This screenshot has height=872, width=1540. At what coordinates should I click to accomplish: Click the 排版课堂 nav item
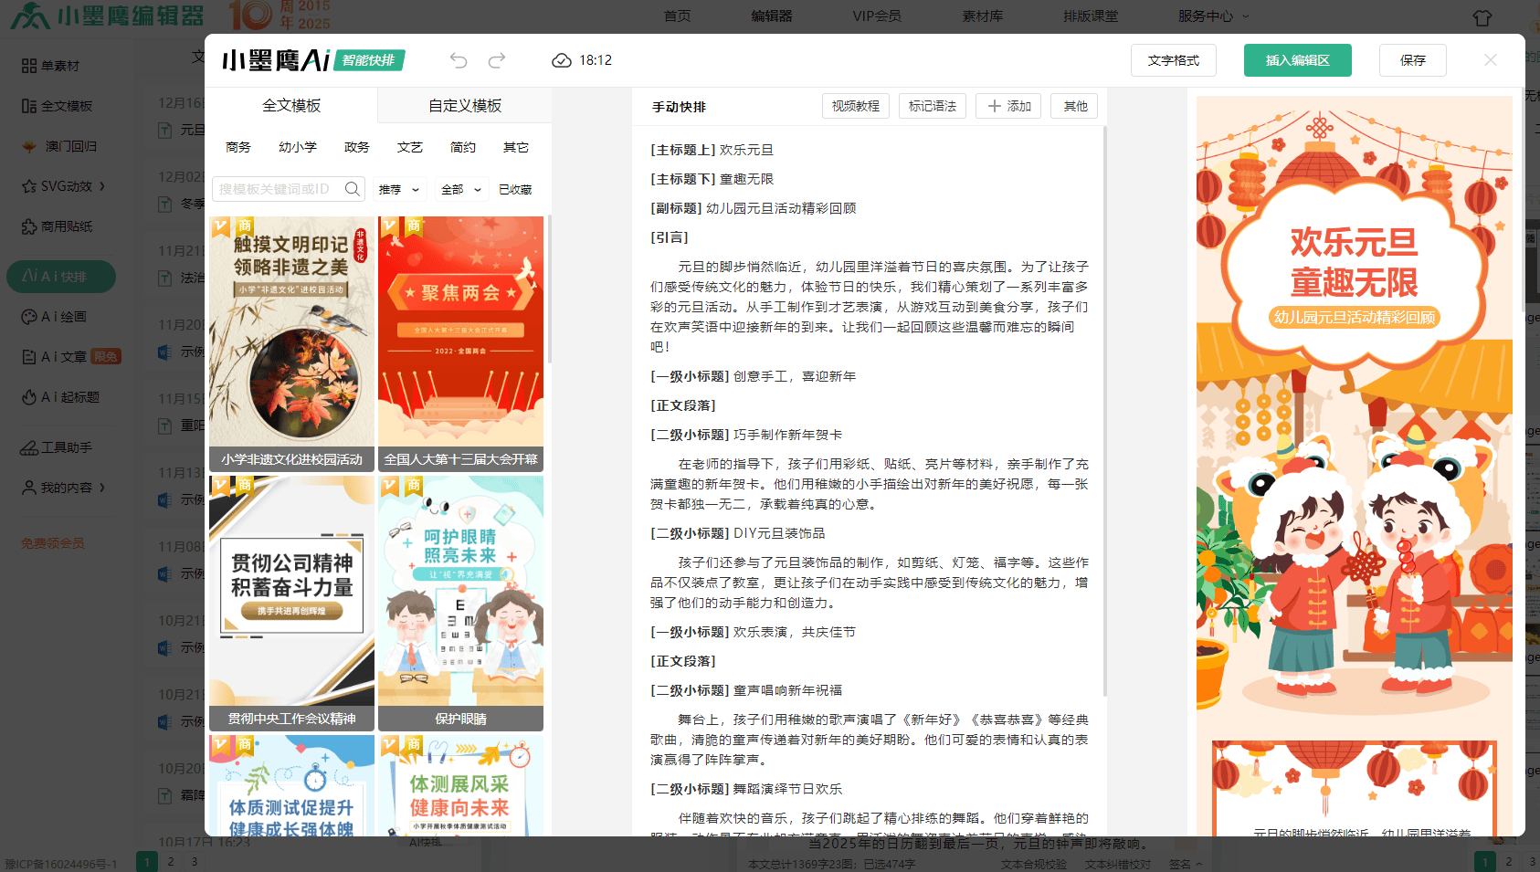click(x=1091, y=16)
